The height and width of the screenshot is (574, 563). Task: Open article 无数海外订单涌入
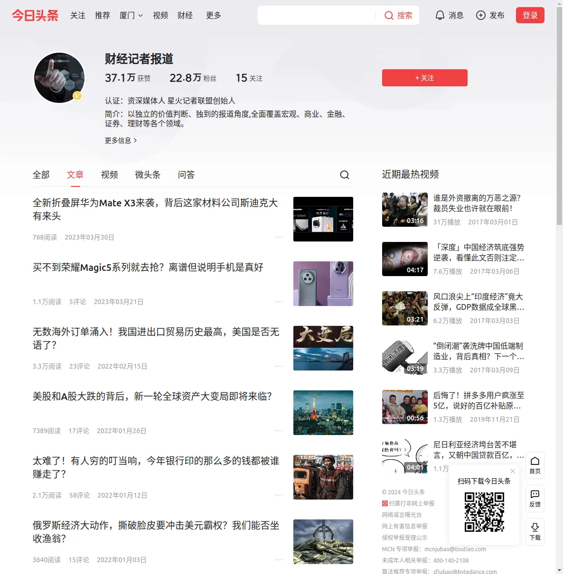[x=156, y=339]
